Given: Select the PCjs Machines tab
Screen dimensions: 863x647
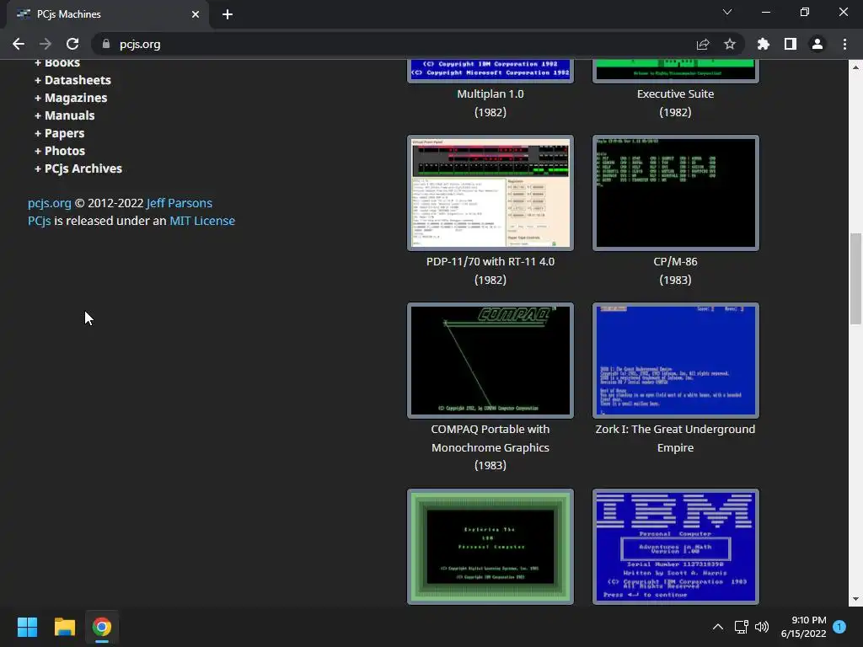Looking at the screenshot, I should (x=107, y=14).
